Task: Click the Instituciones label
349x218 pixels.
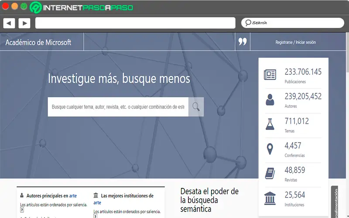Action: point(294,204)
